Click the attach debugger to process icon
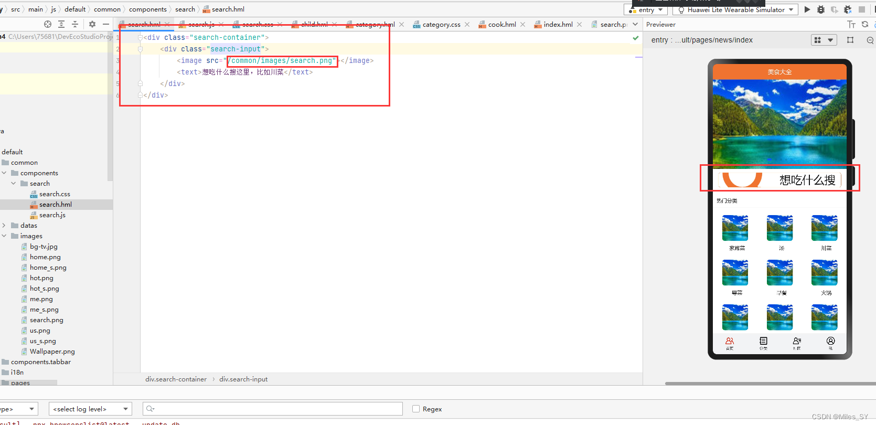 click(x=848, y=9)
